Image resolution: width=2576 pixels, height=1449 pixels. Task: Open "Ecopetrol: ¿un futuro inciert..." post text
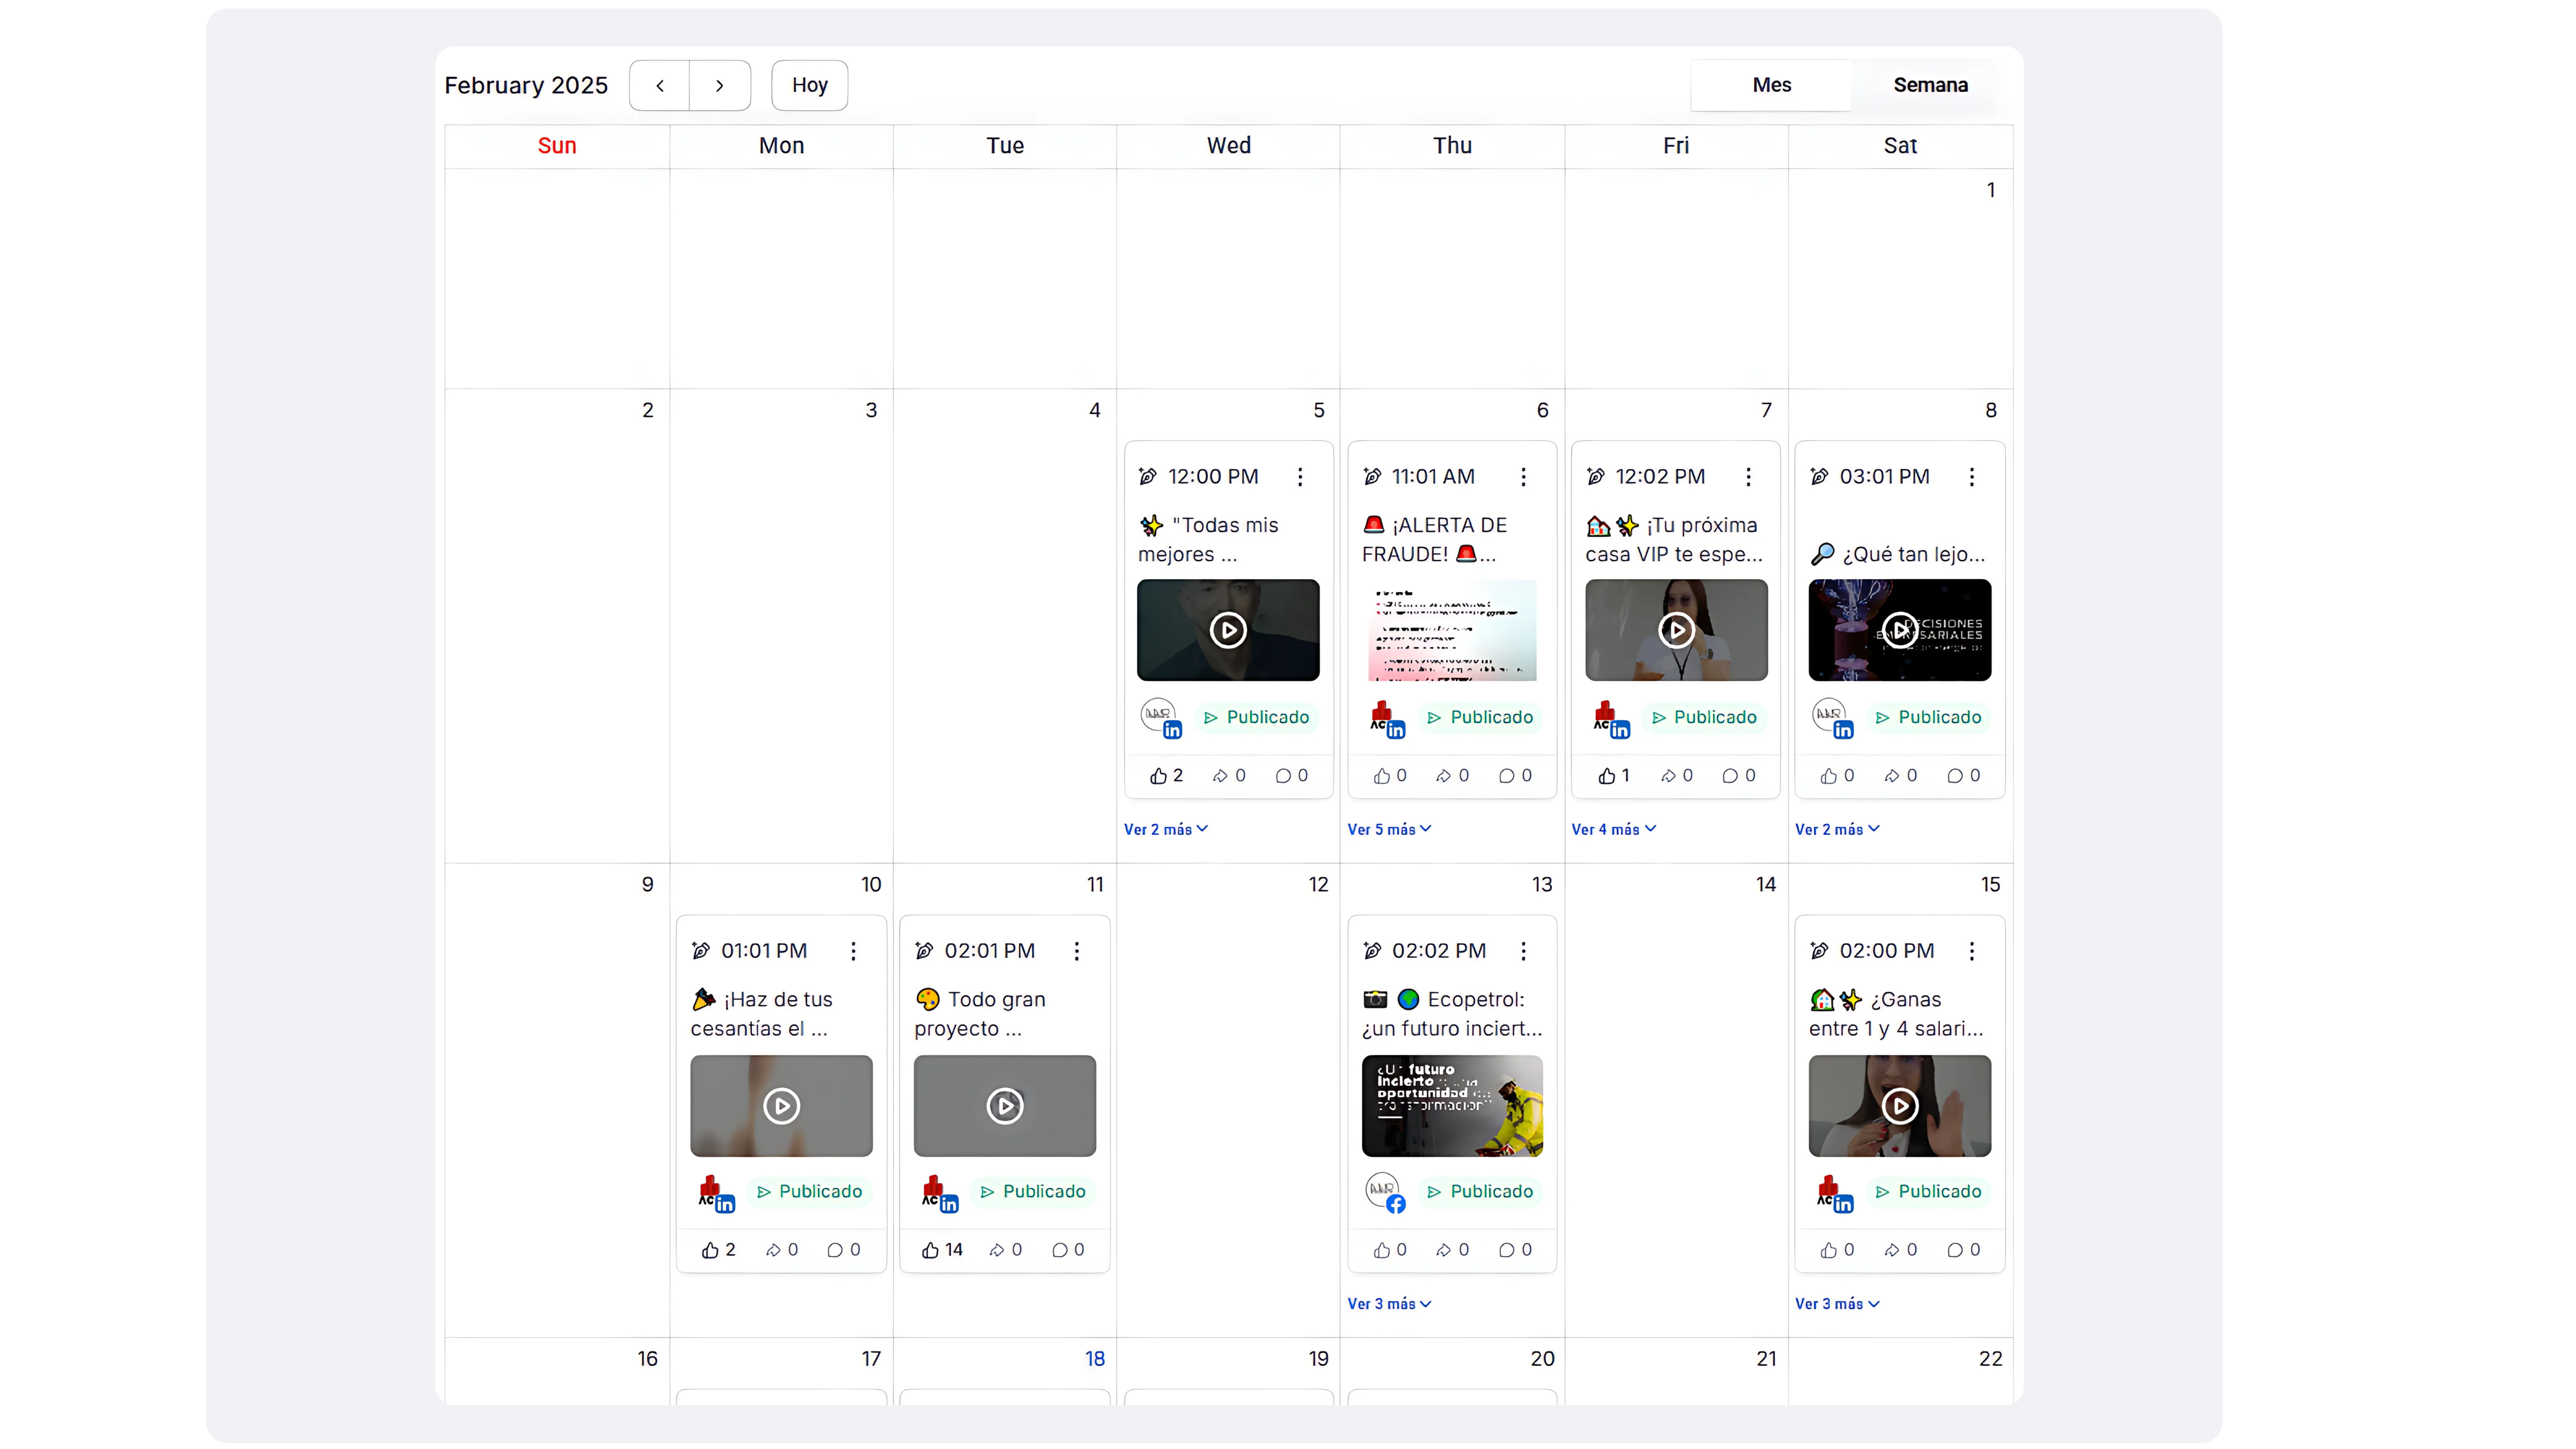click(x=1452, y=1013)
